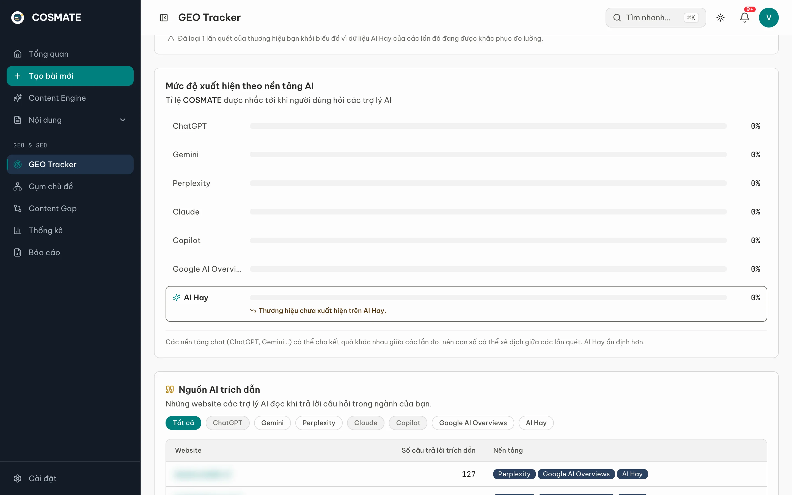Click the GEO Tracker radar icon
The width and height of the screenshot is (792, 495).
coord(18,164)
